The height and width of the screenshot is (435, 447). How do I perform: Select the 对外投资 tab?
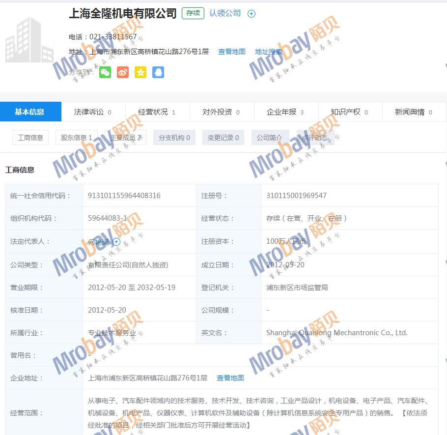(221, 112)
